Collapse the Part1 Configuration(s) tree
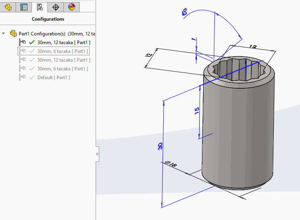This screenshot has height=220, width=300. pos(4,34)
